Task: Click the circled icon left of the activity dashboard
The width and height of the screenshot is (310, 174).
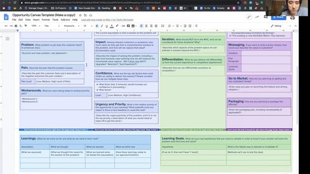Action: point(248,17)
